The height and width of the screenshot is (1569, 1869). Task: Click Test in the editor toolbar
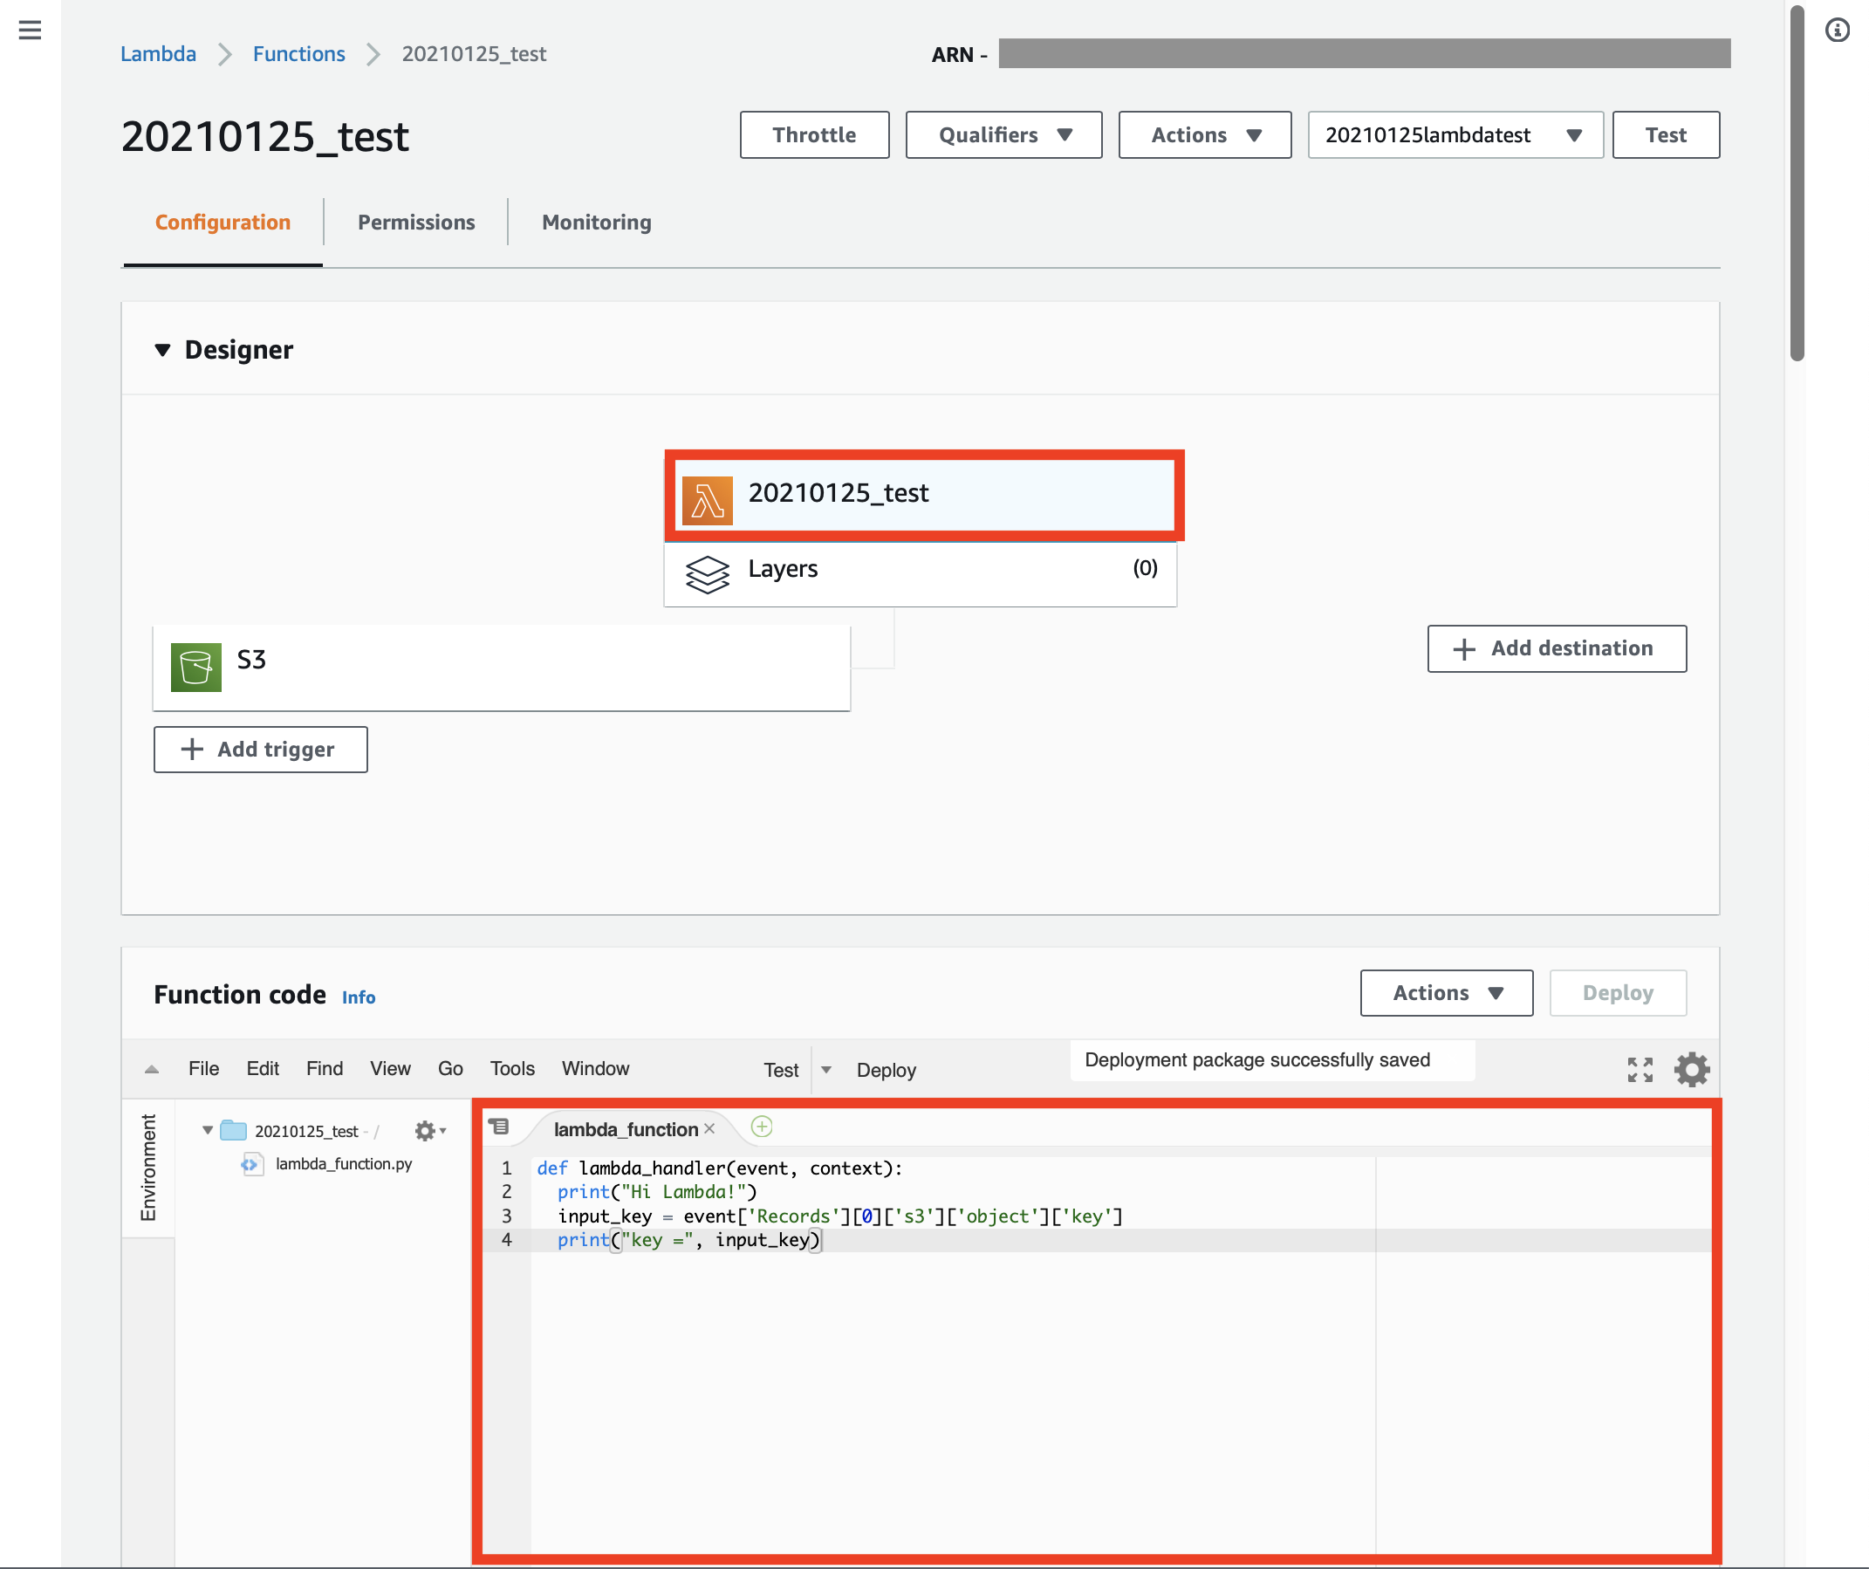pyautogui.click(x=781, y=1070)
